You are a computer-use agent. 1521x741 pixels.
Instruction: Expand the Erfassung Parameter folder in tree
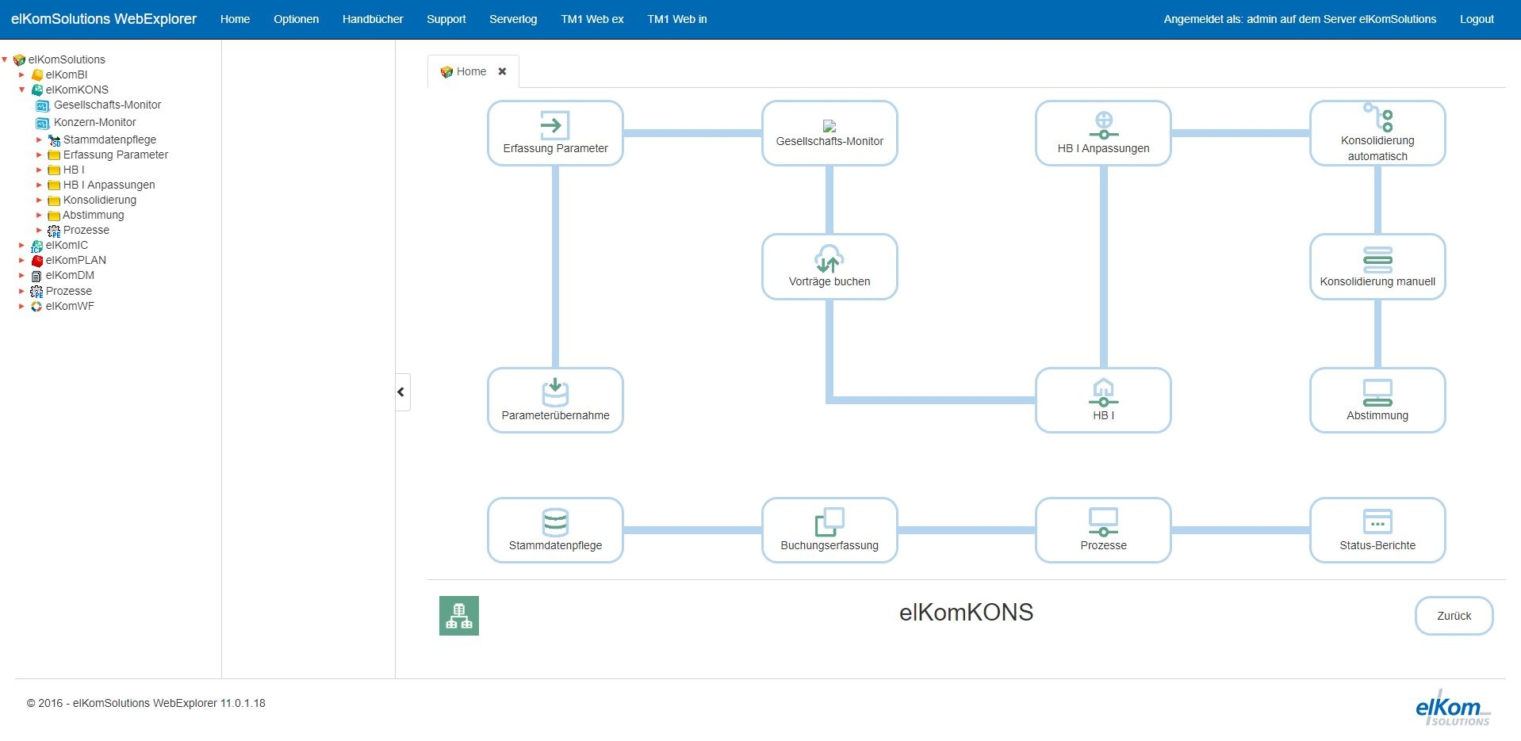click(x=39, y=155)
